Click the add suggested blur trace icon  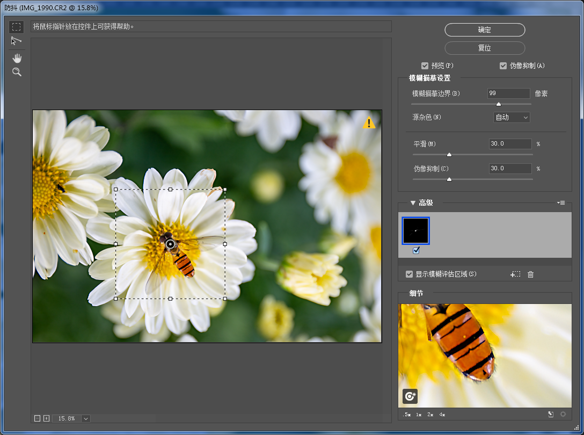[x=515, y=274]
